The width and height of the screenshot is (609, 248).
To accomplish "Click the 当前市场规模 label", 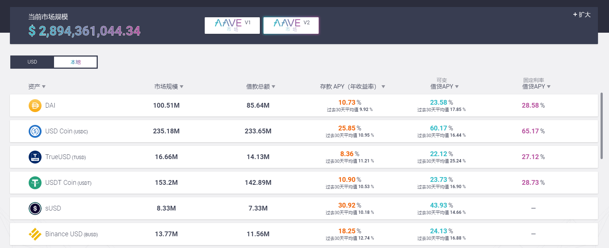I will click(48, 17).
